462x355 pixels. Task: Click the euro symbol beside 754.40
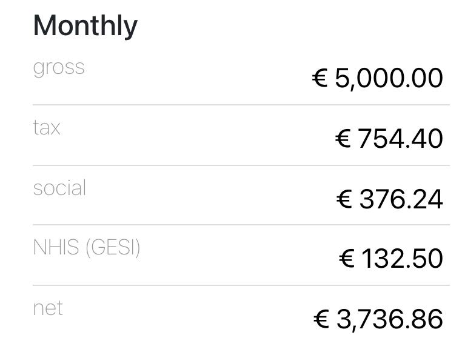343,139
